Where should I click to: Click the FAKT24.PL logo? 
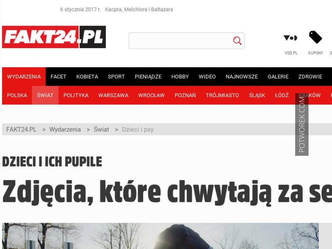(x=54, y=37)
